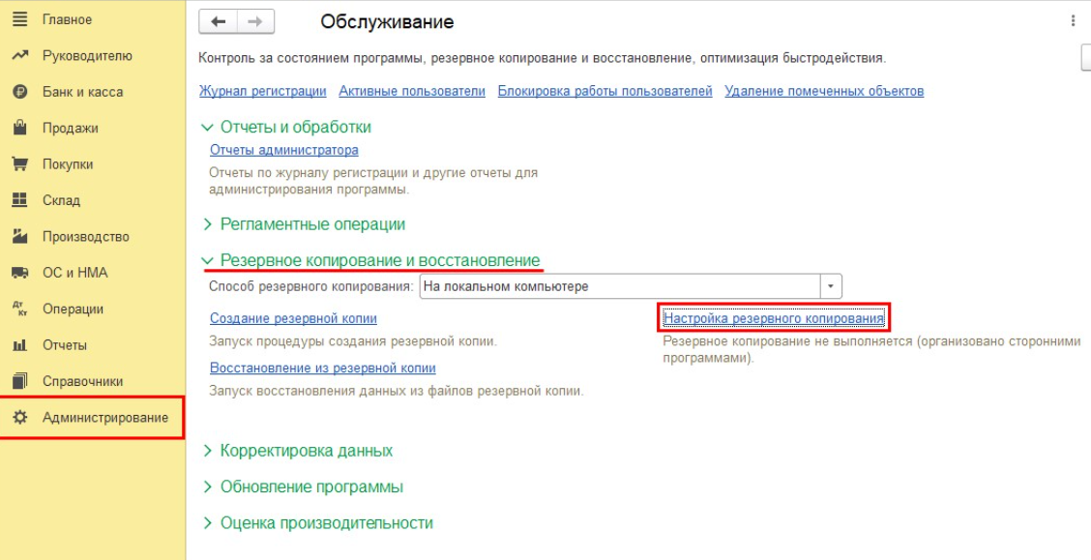Click the three-dot more options button

pos(1072,21)
